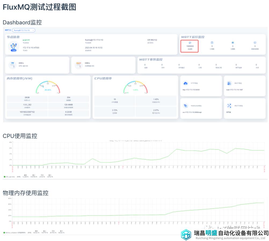Click the 节点信息 panel heading
Viewport: 269px width, 241px height.
[13, 37]
